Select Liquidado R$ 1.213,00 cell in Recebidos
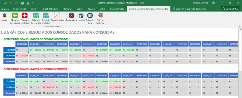 pyautogui.click(x=128, y=50)
